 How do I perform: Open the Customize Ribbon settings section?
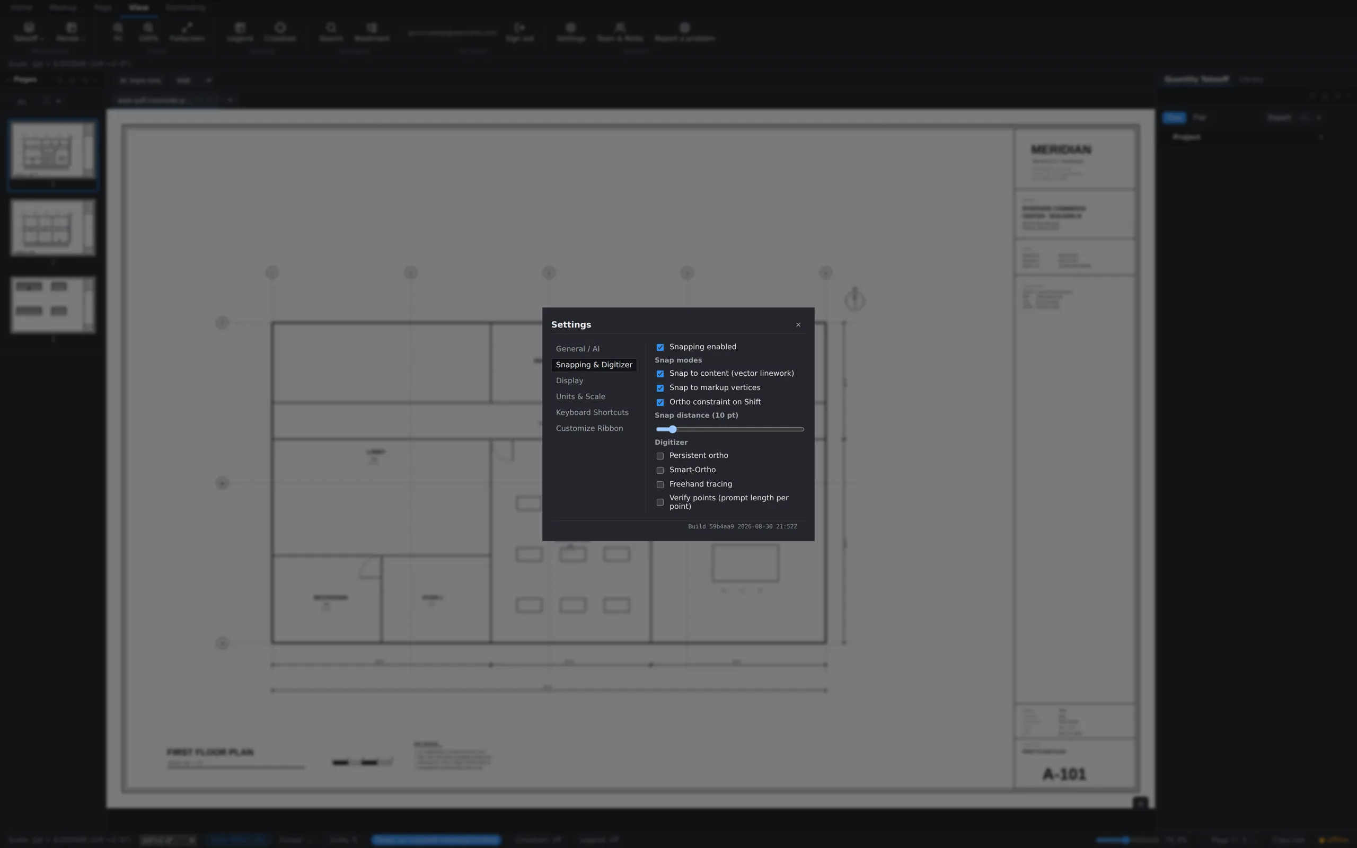pos(594,428)
